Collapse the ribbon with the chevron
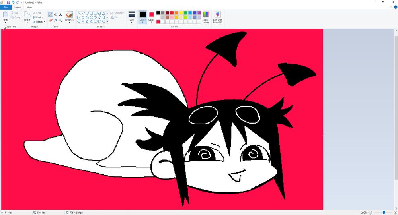 click(x=391, y=7)
